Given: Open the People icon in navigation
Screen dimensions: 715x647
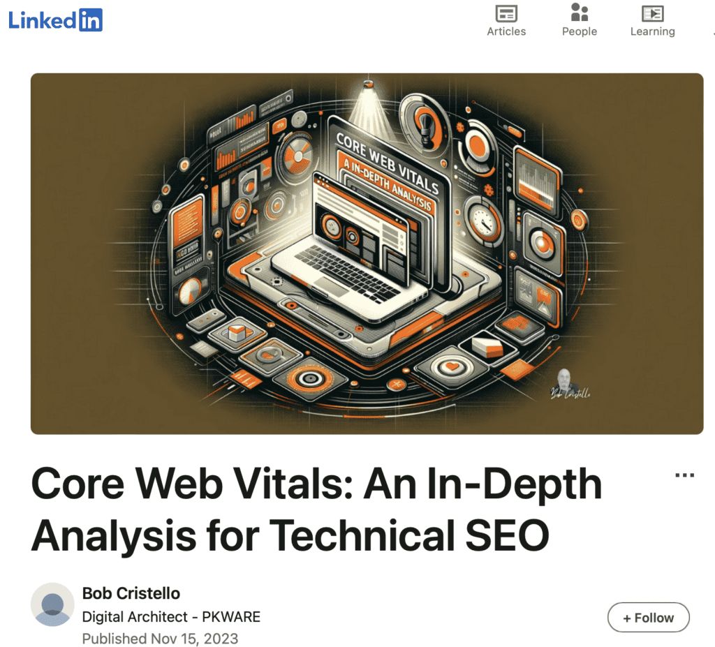Looking at the screenshot, I should (579, 14).
